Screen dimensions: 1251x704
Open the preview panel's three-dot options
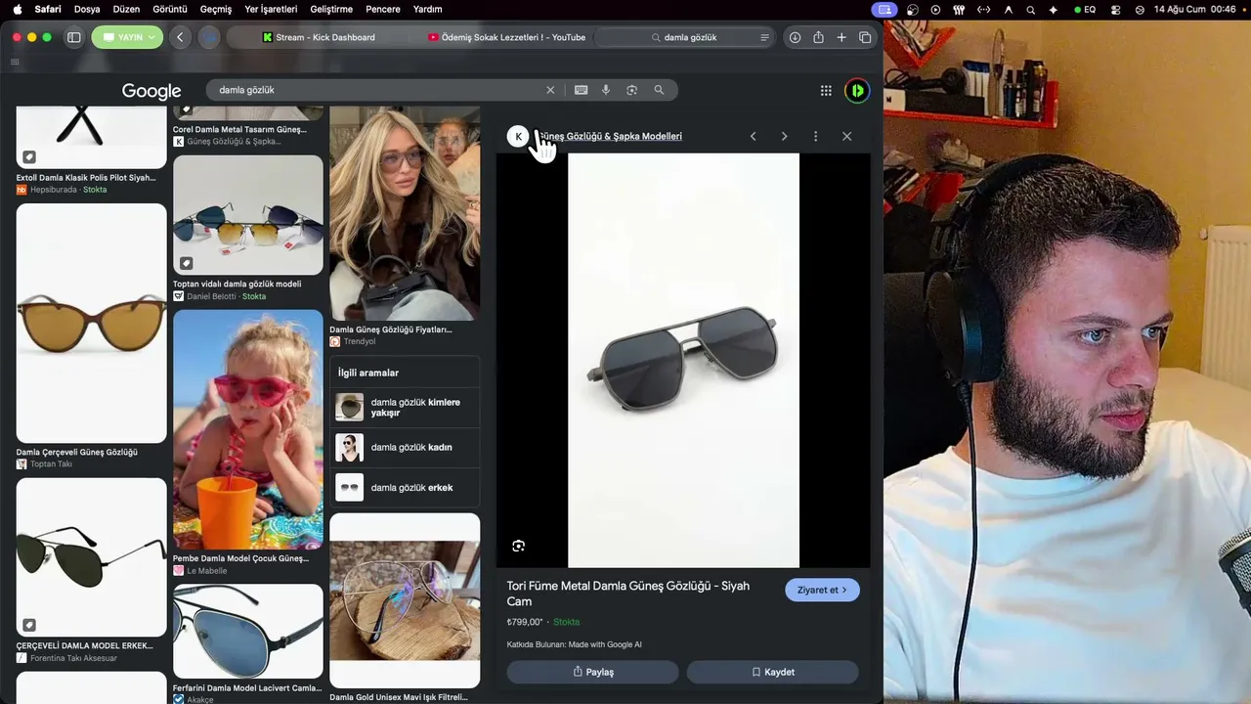(815, 136)
